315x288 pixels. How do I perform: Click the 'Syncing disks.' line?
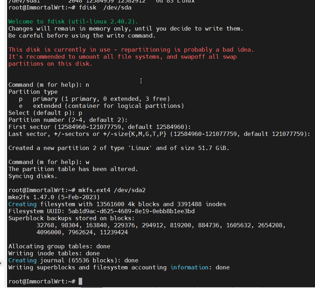[33, 176]
